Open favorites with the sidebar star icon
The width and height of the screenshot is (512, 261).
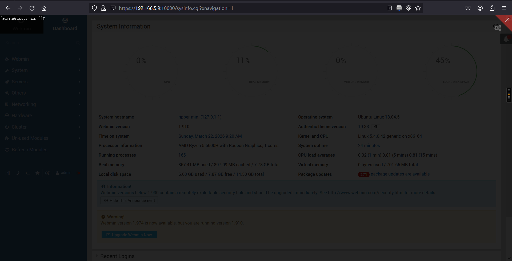pyautogui.click(x=37, y=173)
